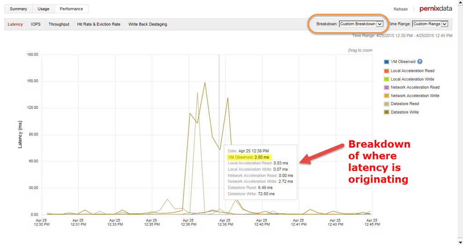Toggle Network Acceleration Read legend swatch
Viewport: 463px width, 245px height.
[386, 87]
